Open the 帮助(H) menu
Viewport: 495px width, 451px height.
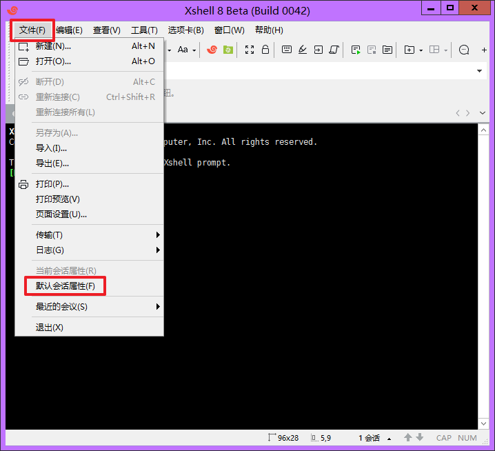(x=269, y=30)
